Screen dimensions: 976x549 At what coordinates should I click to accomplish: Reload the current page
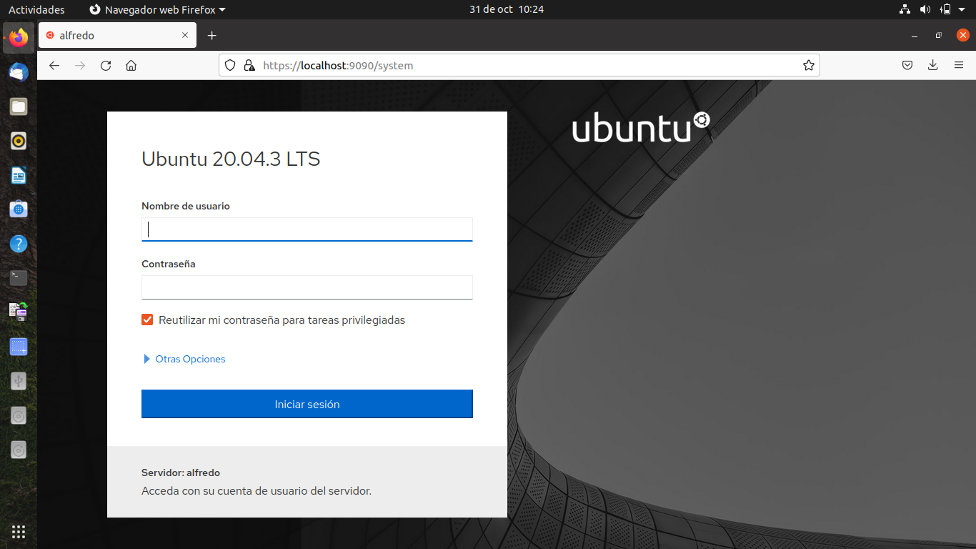(106, 65)
